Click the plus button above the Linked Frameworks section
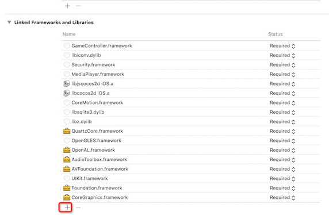The height and width of the screenshot is (215, 329). pos(67,6)
